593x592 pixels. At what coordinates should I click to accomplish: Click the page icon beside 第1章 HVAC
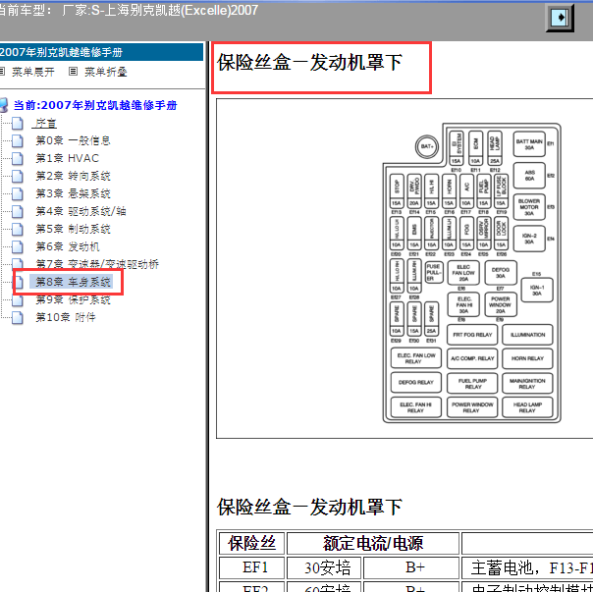18,158
